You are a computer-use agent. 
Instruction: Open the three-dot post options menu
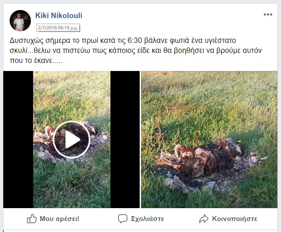coord(268,15)
